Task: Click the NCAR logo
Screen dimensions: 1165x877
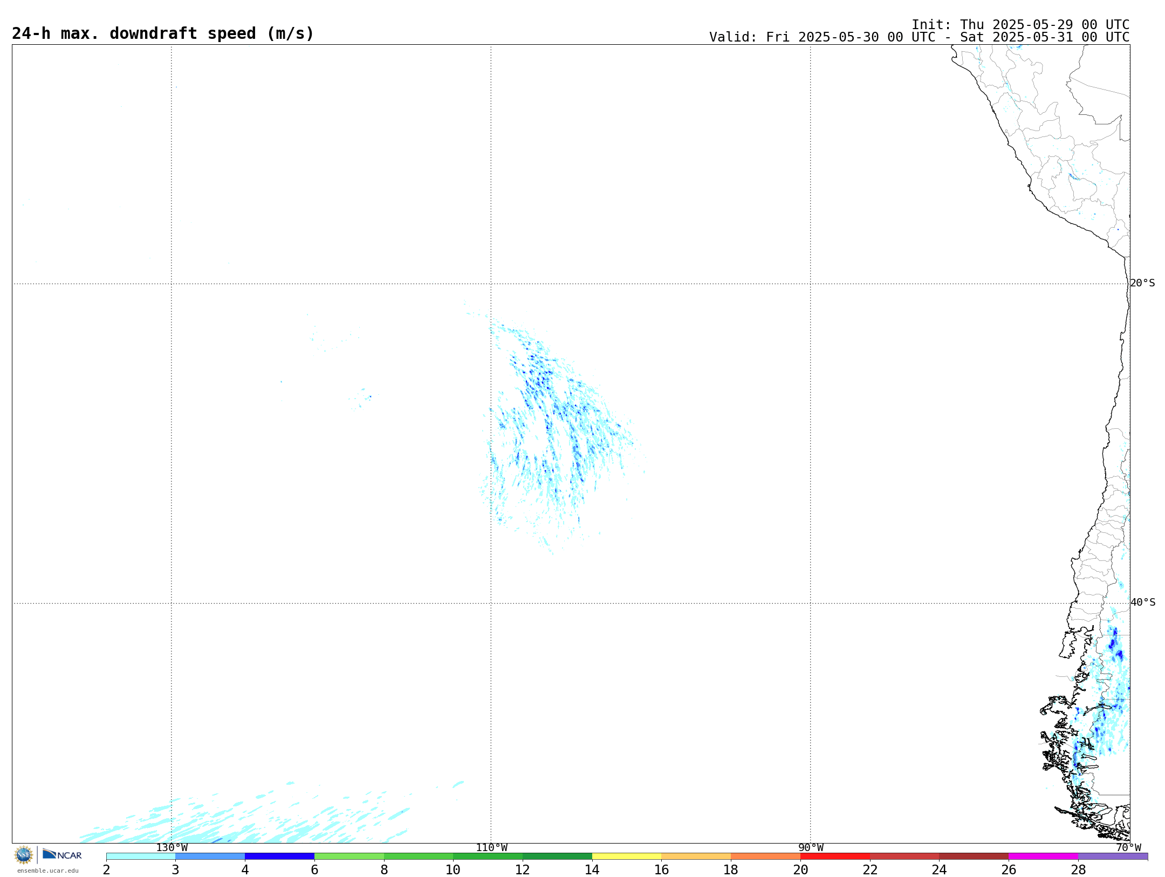Action: pyautogui.click(x=62, y=854)
